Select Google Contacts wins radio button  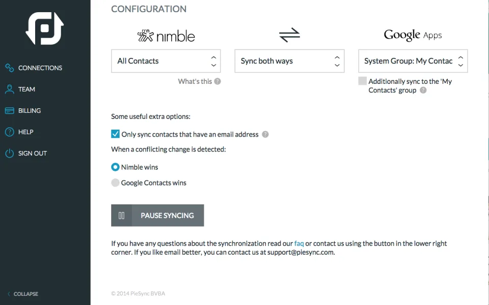(116, 182)
